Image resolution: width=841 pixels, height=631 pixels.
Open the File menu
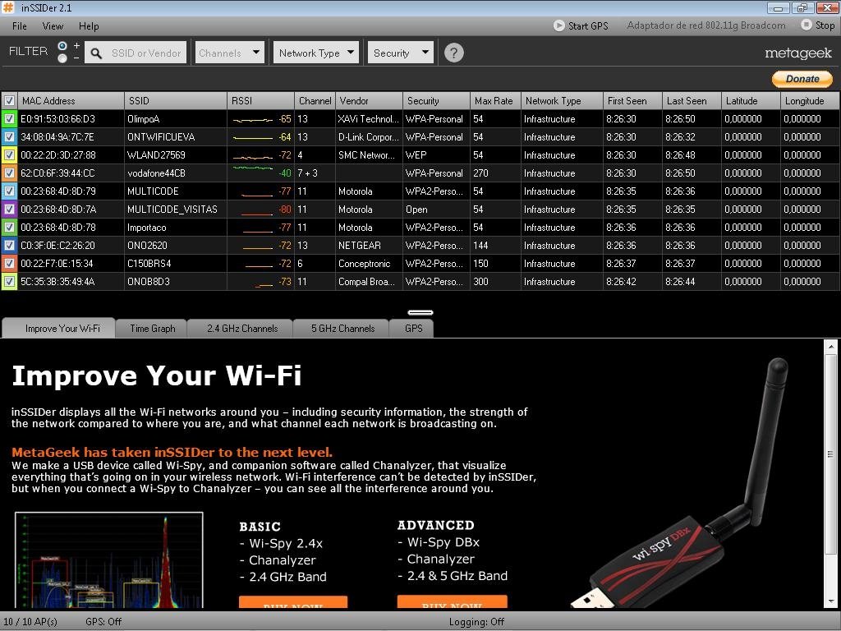(20, 25)
